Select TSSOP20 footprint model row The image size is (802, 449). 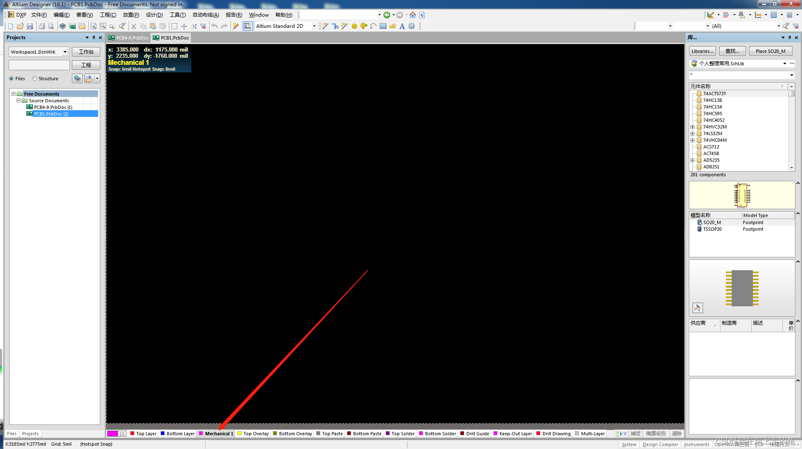712,229
